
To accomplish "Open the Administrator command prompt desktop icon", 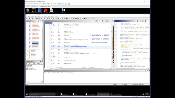I will 34,11.
